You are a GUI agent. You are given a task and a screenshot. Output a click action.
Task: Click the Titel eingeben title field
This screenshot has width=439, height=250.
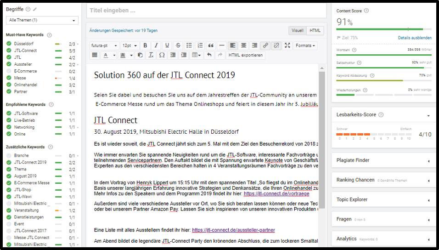pyautogui.click(x=206, y=11)
